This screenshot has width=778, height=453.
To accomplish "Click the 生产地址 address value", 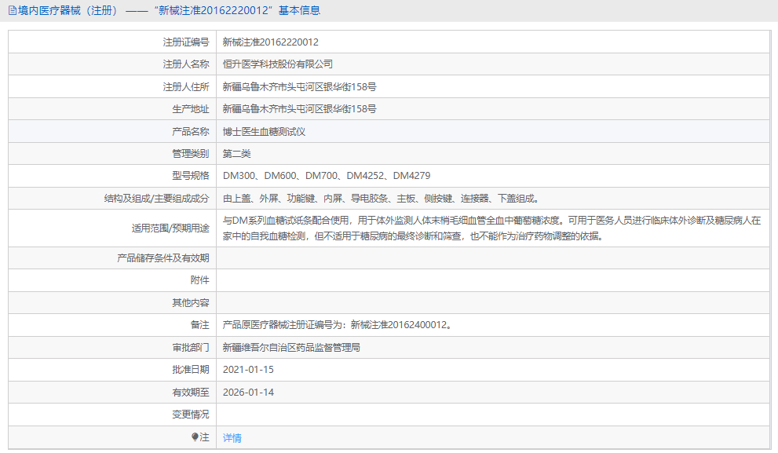I will [299, 108].
